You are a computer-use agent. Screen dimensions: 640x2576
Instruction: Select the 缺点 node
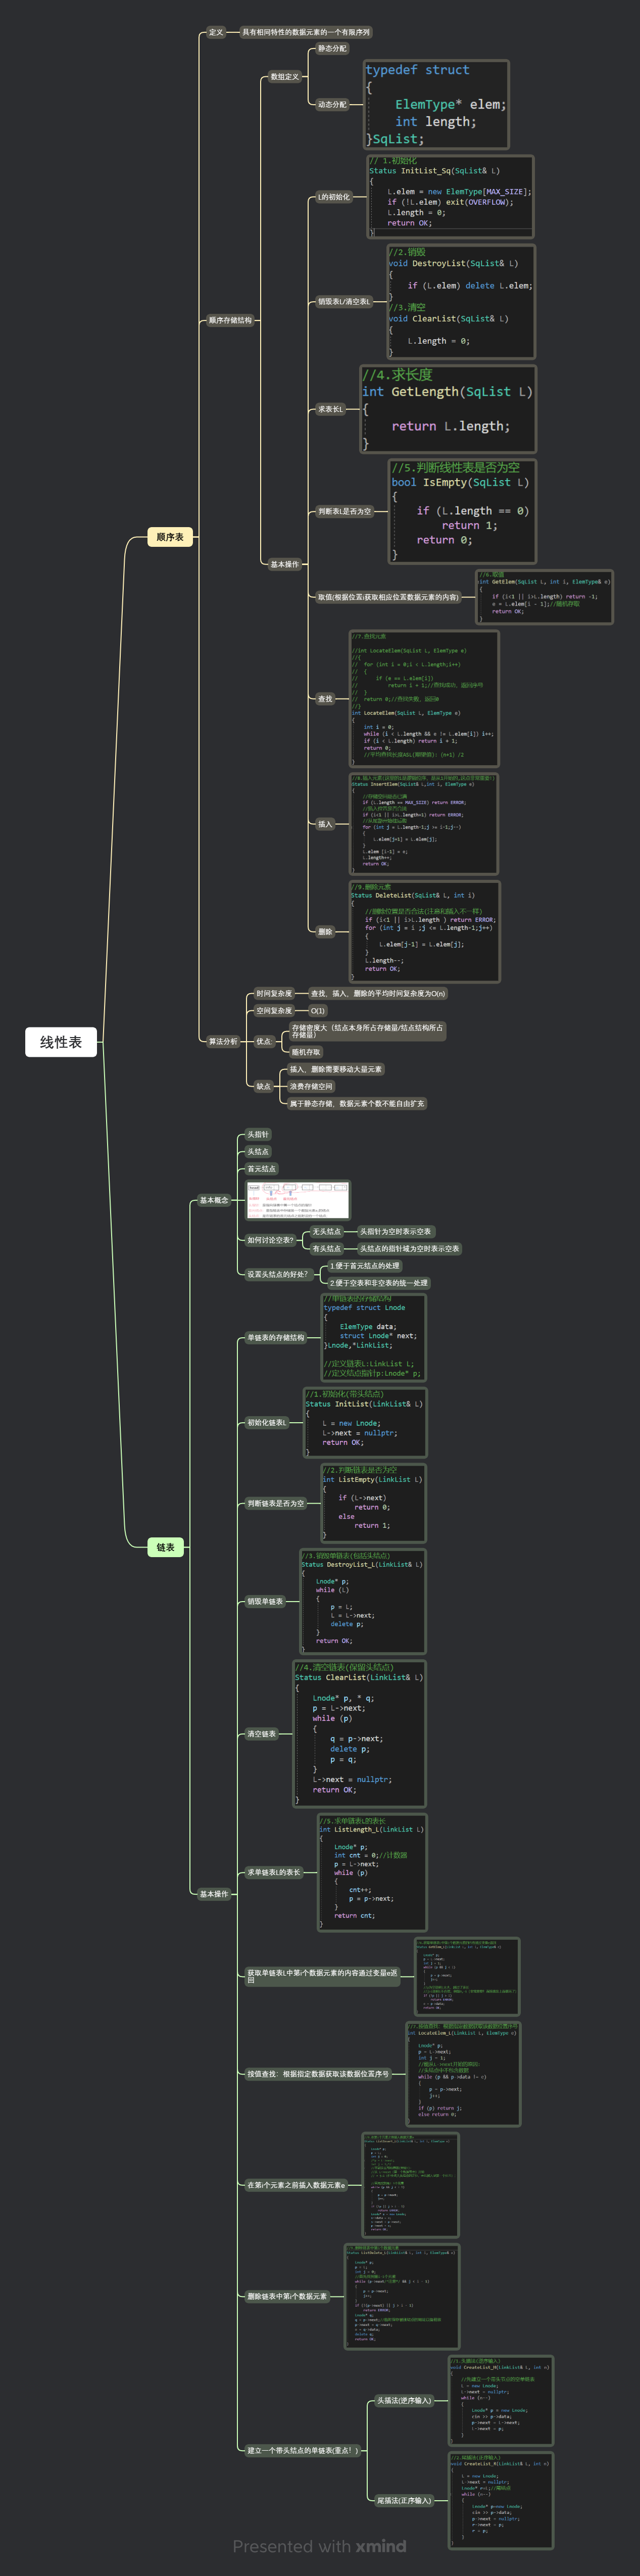[x=264, y=1086]
